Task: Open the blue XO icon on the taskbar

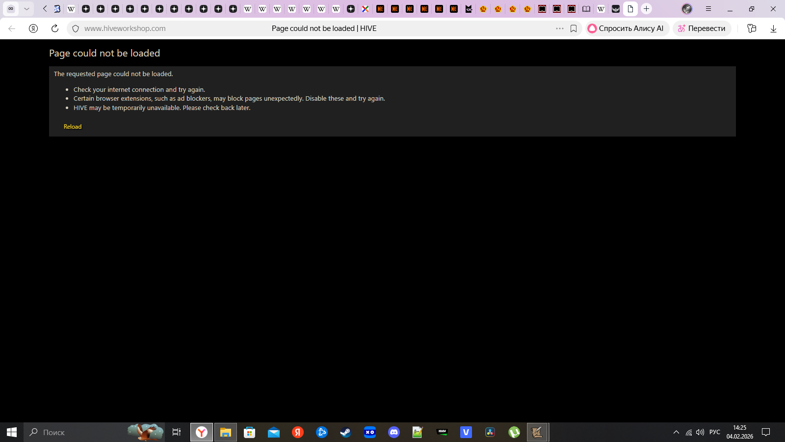Action: tap(370, 432)
